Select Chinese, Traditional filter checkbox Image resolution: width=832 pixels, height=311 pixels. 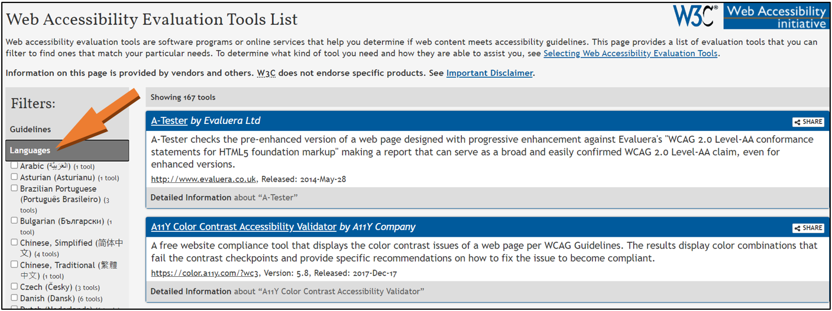[x=14, y=265]
